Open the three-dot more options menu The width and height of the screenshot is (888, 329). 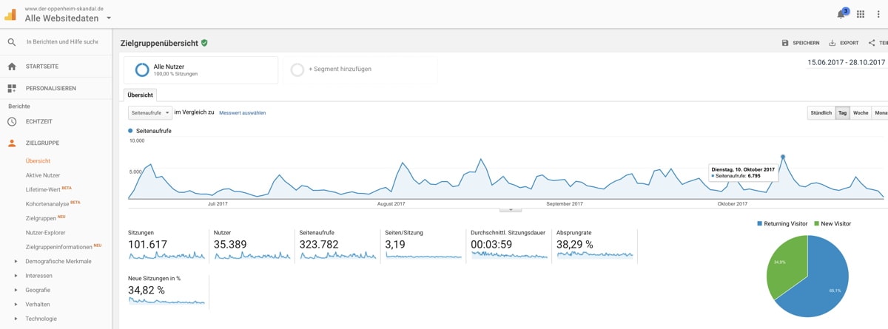pyautogui.click(x=879, y=14)
